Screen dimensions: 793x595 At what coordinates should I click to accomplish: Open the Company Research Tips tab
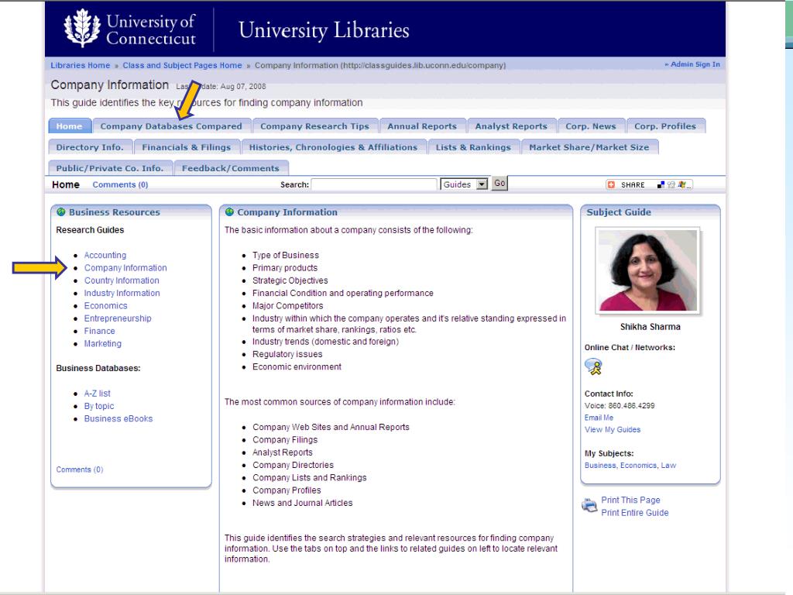coord(314,126)
